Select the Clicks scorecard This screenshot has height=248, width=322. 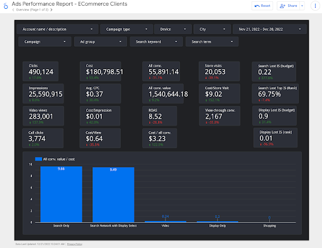pos(40,71)
